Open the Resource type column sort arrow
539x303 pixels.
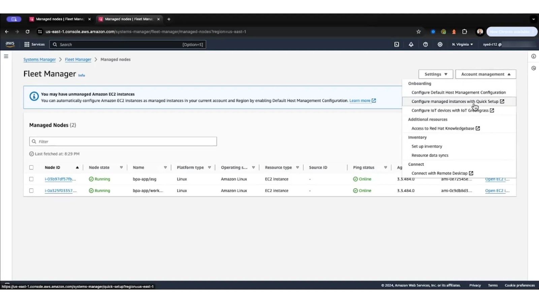297,167
